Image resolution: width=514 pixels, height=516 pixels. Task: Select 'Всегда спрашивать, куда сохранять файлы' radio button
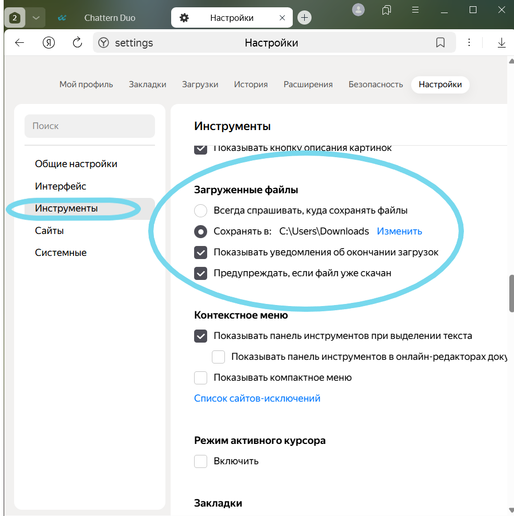pos(201,211)
